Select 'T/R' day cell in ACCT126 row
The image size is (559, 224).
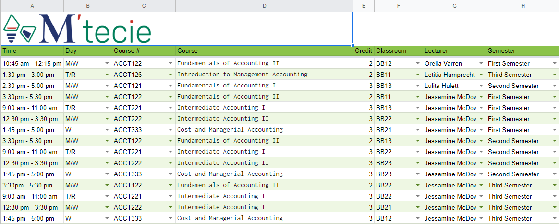pyautogui.click(x=88, y=75)
